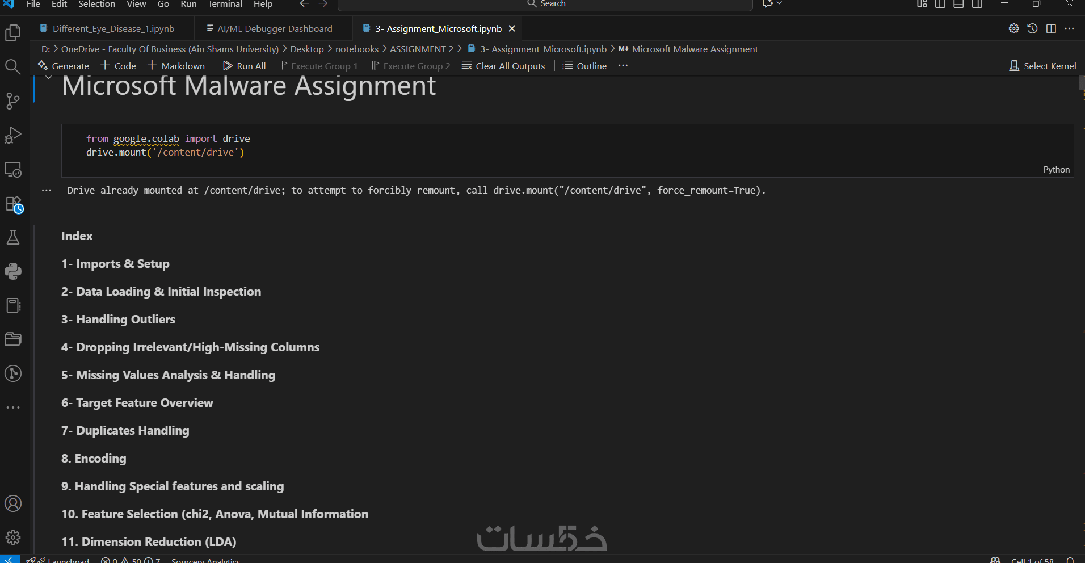Open the notebooks breadcrumb
The width and height of the screenshot is (1085, 563).
point(357,49)
